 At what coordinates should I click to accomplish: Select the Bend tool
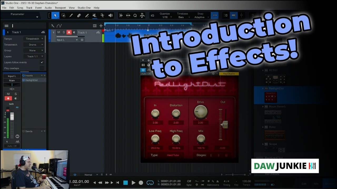point(102,15)
